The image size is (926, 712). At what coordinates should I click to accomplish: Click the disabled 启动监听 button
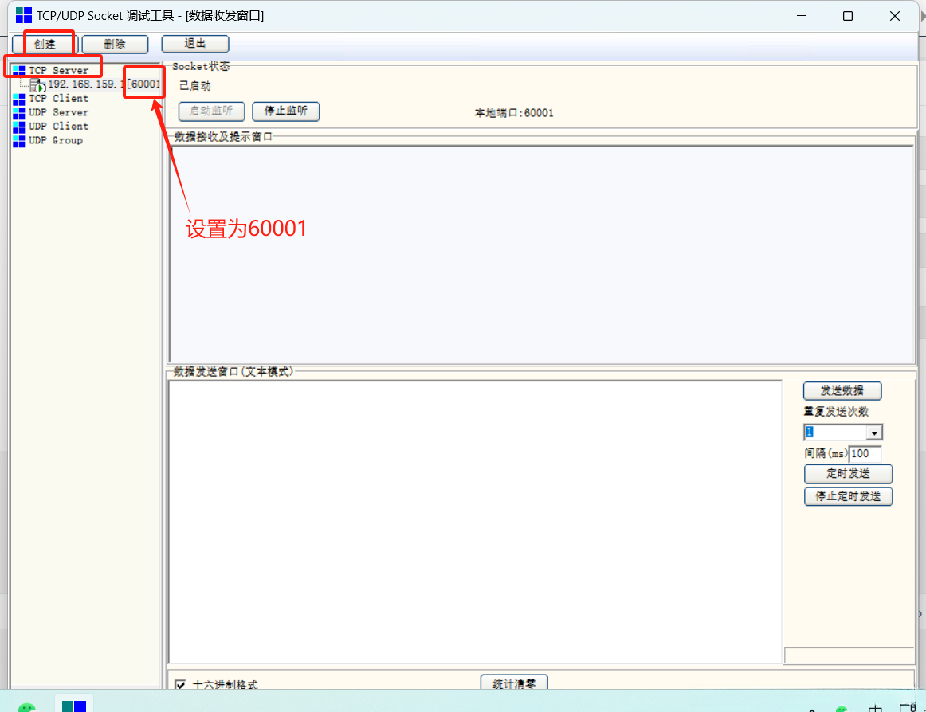tap(211, 111)
